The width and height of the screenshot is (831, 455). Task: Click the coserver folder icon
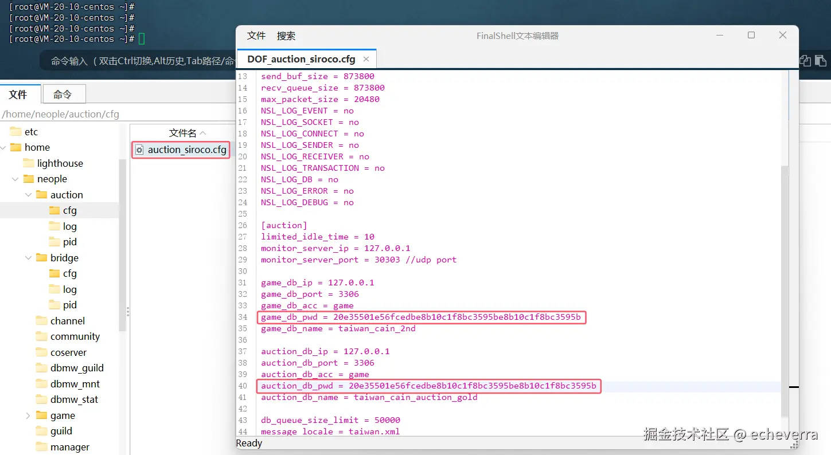coord(41,352)
